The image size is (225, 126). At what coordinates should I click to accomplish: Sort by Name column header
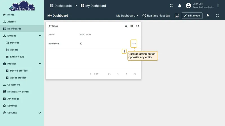point(52,34)
